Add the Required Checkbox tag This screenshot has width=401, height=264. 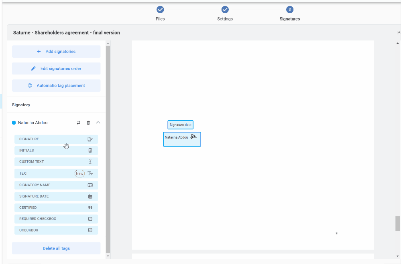[56, 219]
